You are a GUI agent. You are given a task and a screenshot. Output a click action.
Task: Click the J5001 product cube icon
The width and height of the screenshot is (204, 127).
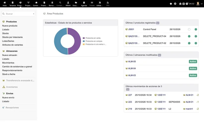(x=127, y=29)
